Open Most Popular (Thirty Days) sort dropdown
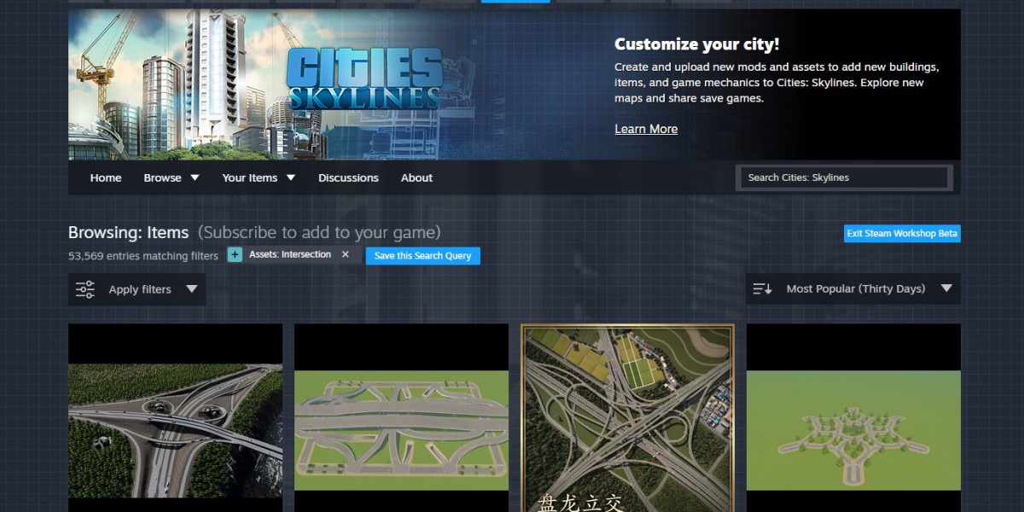The height and width of the screenshot is (512, 1024). (853, 288)
